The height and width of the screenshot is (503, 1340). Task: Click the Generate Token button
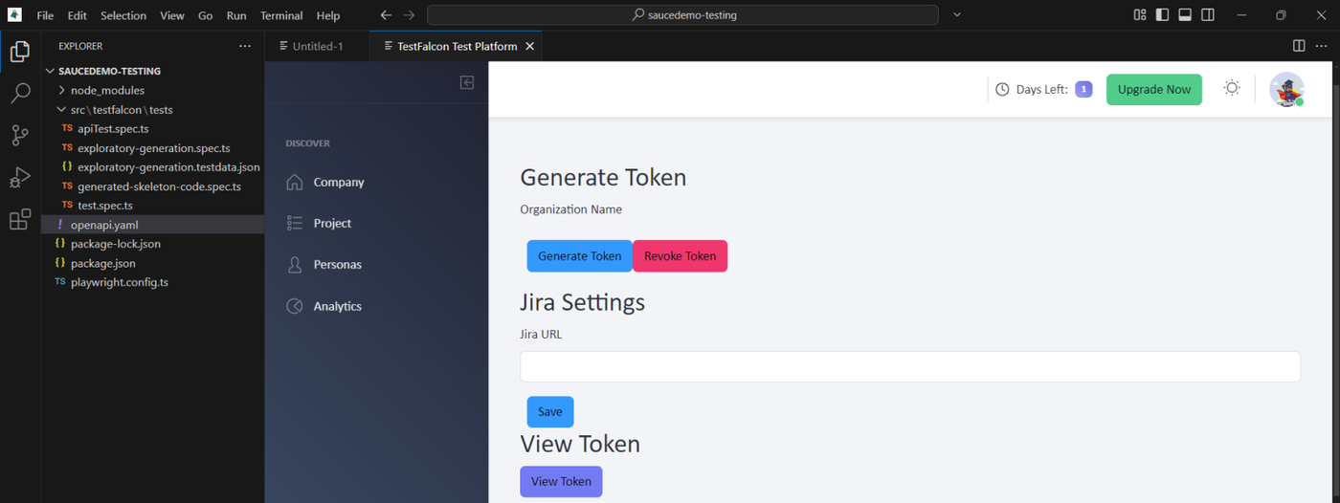coord(579,256)
